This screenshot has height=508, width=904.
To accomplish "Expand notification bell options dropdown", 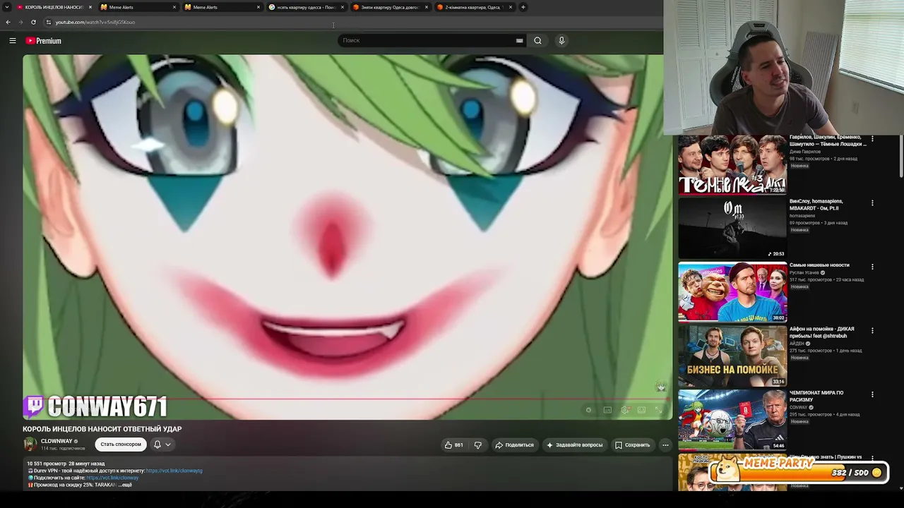I will (x=168, y=445).
